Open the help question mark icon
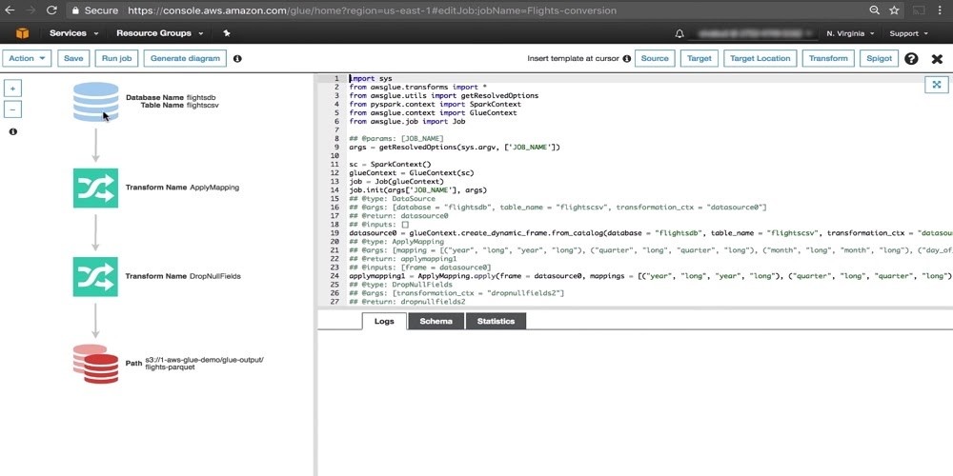 pyautogui.click(x=911, y=59)
